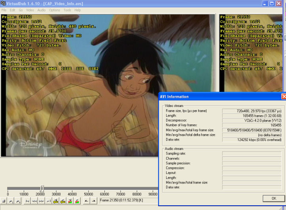Go to the next key frame
The height and width of the screenshot is (210, 286).
[63, 201]
